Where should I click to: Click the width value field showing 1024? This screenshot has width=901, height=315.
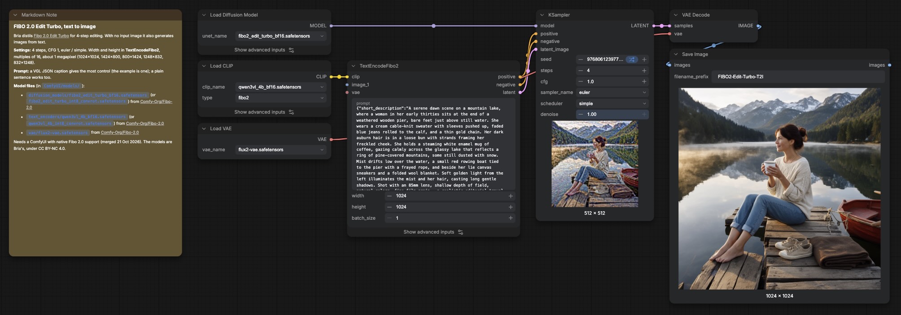[450, 196]
